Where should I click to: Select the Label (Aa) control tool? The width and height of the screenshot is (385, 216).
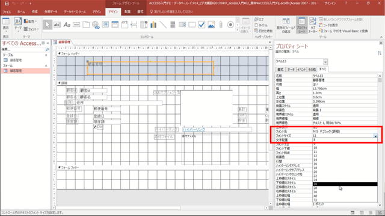coord(67,25)
